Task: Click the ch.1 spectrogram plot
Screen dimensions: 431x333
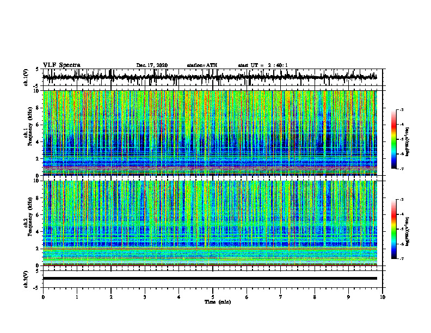Action: tap(210, 133)
